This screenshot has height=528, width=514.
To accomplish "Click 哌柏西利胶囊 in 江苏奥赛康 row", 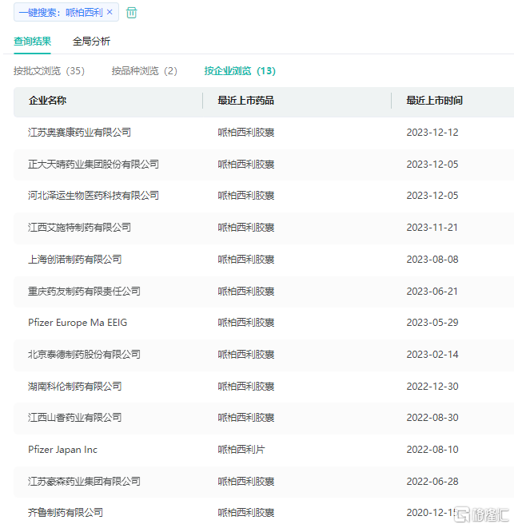I will pyautogui.click(x=246, y=133).
